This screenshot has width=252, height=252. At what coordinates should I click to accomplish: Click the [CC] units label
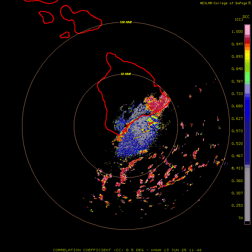click(239, 19)
